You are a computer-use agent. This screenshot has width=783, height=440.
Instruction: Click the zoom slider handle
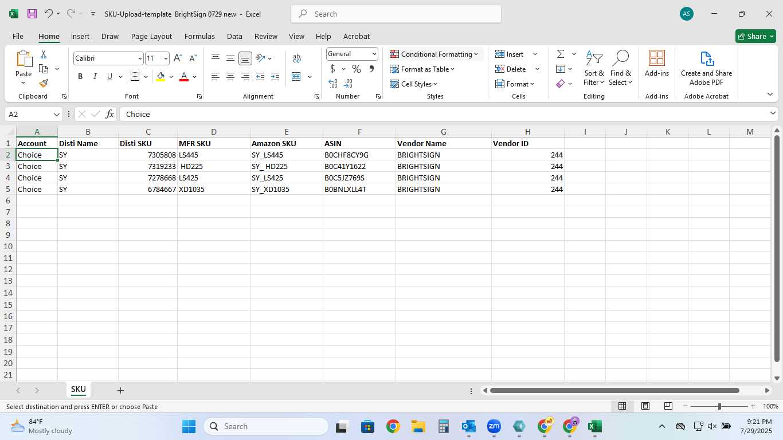click(x=719, y=406)
